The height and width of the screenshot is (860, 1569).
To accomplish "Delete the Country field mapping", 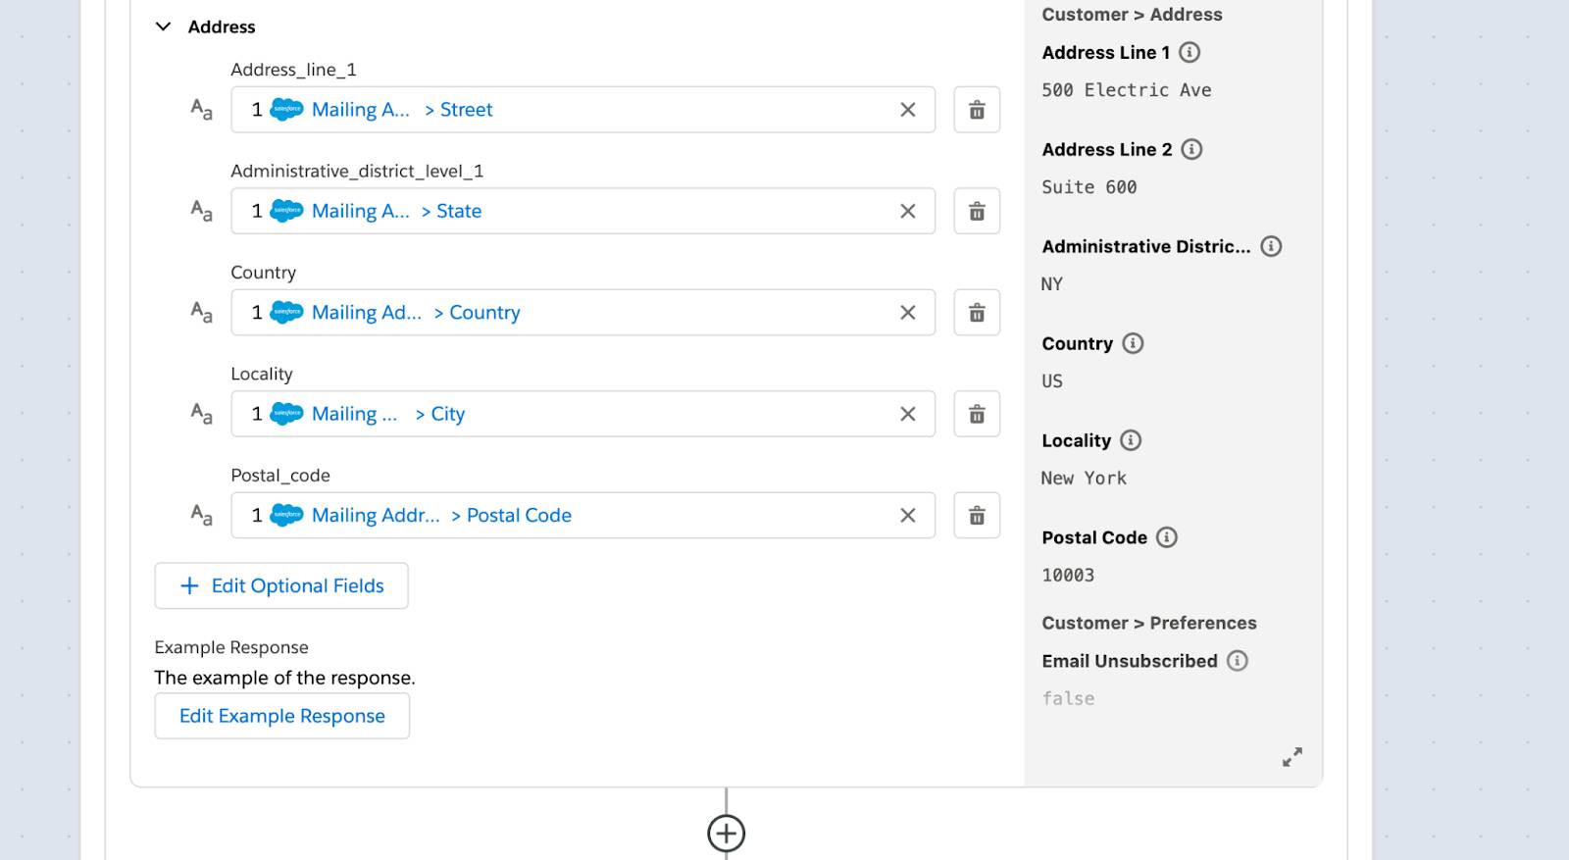I will tap(977, 313).
